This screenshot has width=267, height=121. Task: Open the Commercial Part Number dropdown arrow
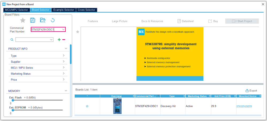(x=63, y=29)
